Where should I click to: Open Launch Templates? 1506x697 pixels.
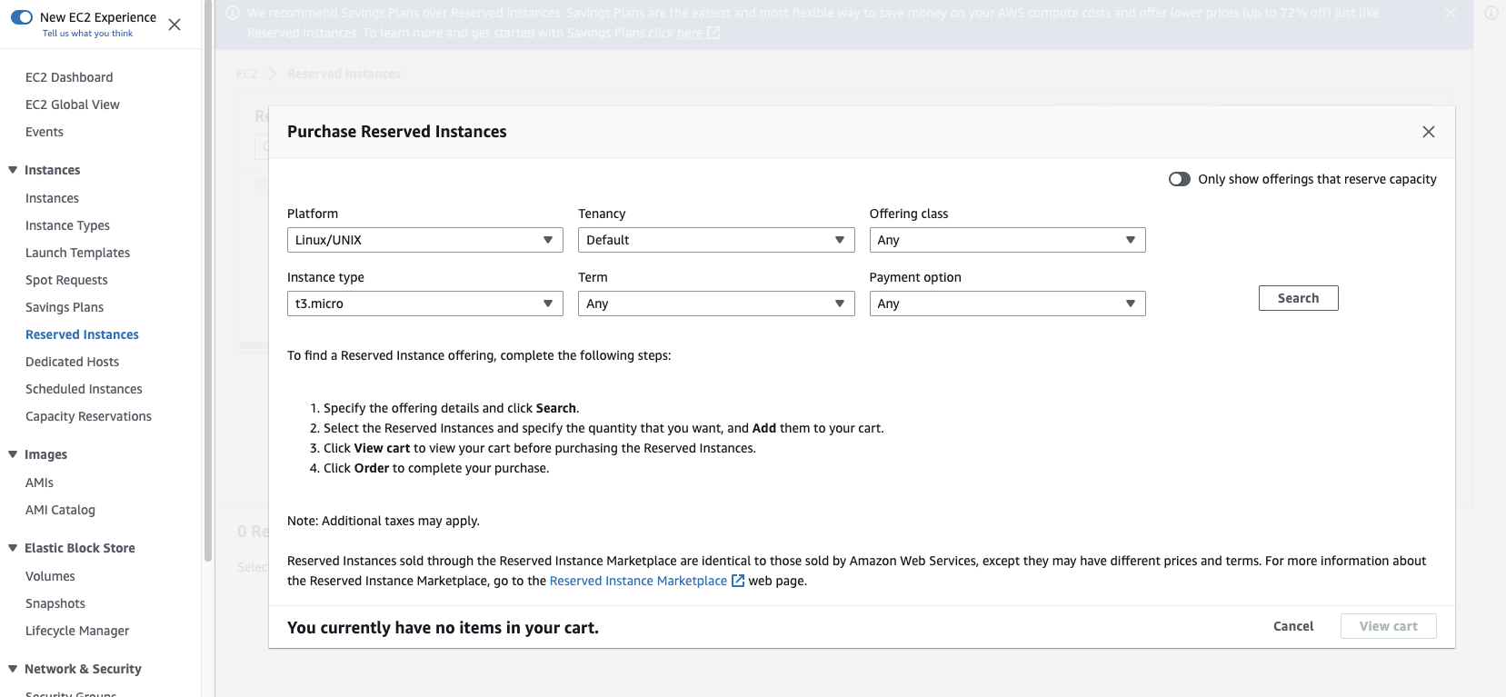[x=77, y=253]
